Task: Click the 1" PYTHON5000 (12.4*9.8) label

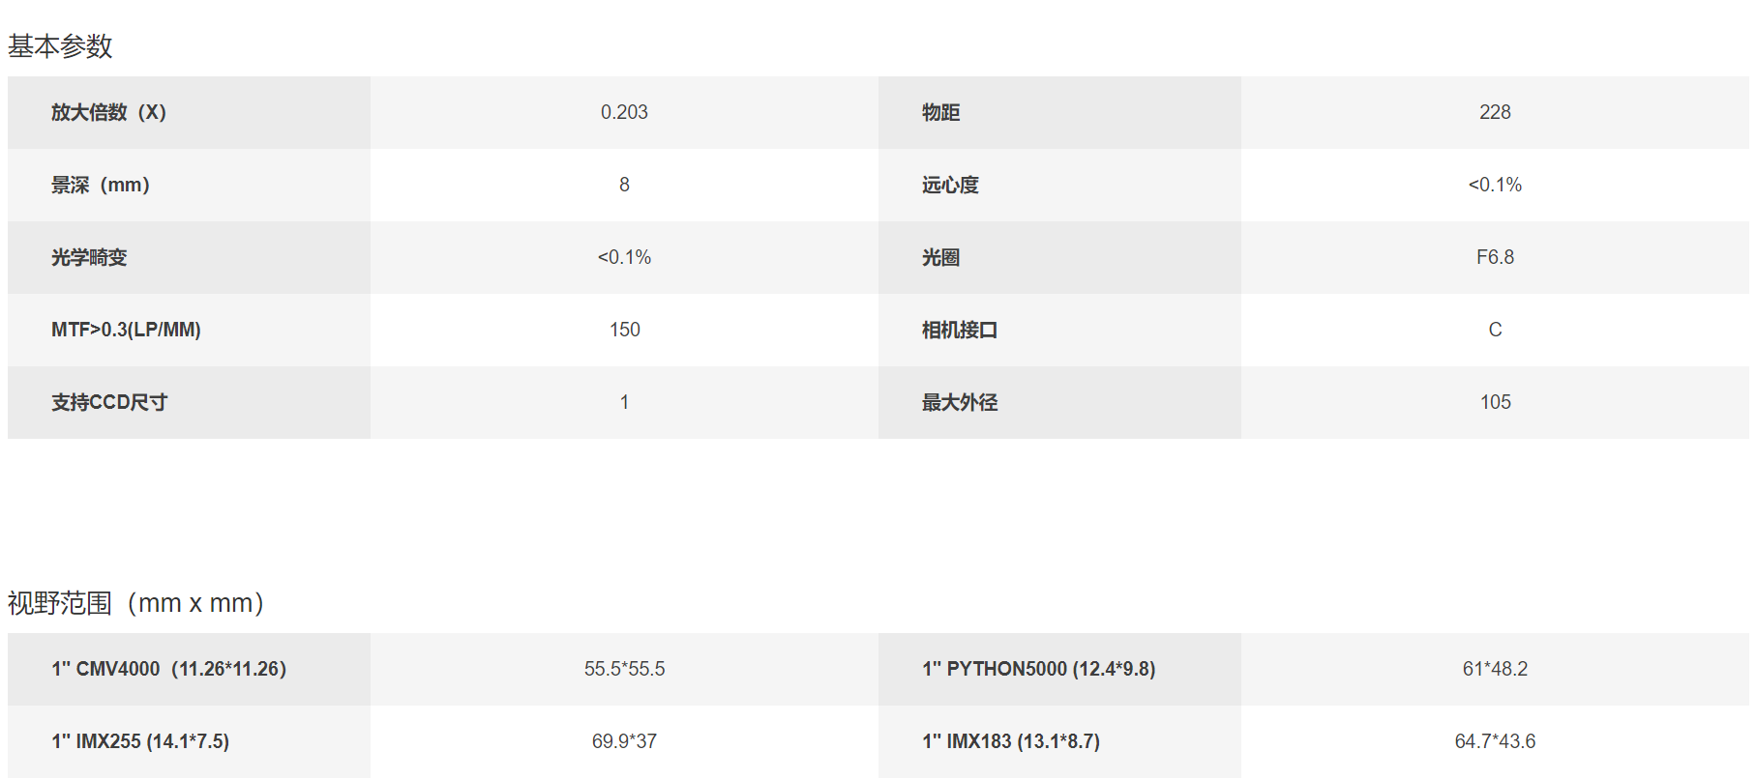Action: [1038, 669]
